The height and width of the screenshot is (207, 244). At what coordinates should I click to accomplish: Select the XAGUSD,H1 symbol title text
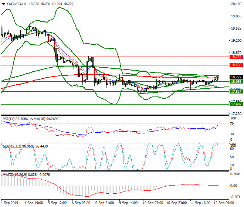pos(17,4)
